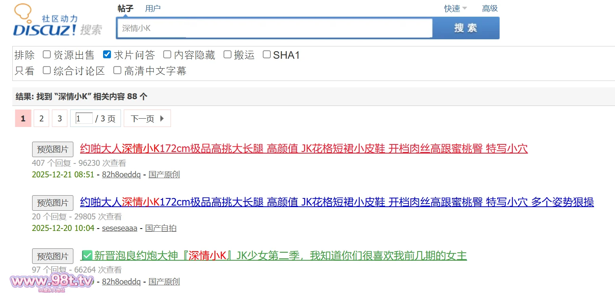Go to results page 2
Image resolution: width=615 pixels, height=296 pixels.
click(x=41, y=119)
